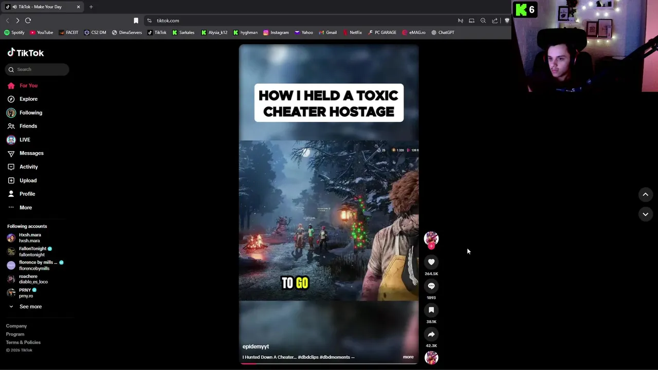Click the browser share icon
Image resolution: width=658 pixels, height=370 pixels.
click(495, 21)
